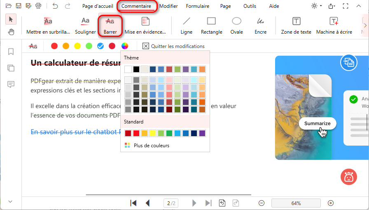
Task: Undo the last action
Action: point(55,6)
